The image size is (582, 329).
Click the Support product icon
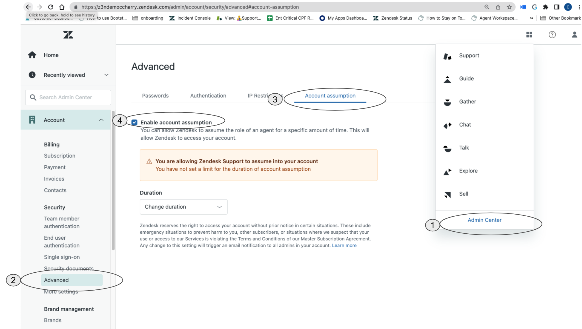[x=447, y=56]
